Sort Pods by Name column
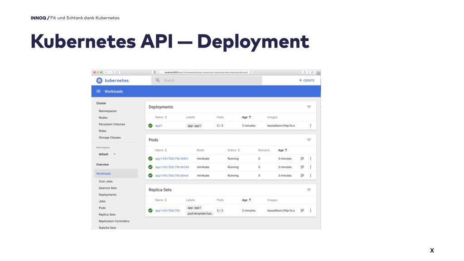464x261 pixels. click(x=161, y=150)
